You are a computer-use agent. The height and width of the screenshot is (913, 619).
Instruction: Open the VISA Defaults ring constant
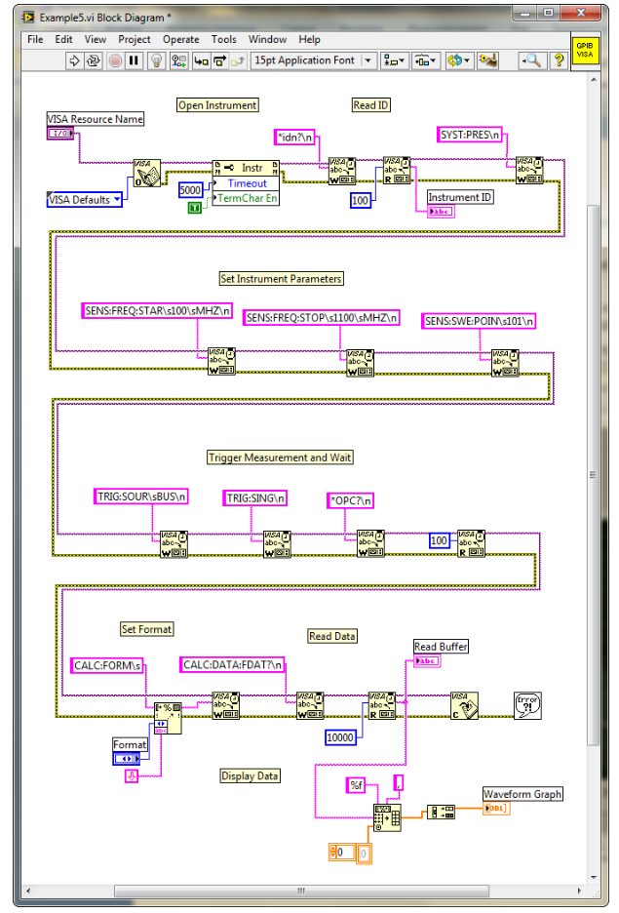click(x=85, y=200)
